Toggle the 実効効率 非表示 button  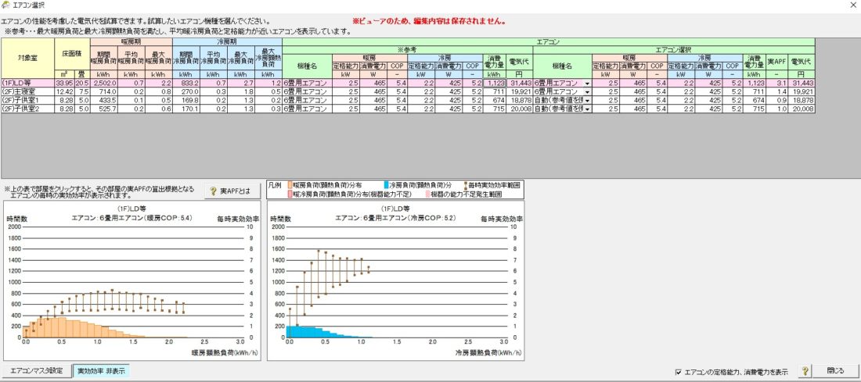101,371
